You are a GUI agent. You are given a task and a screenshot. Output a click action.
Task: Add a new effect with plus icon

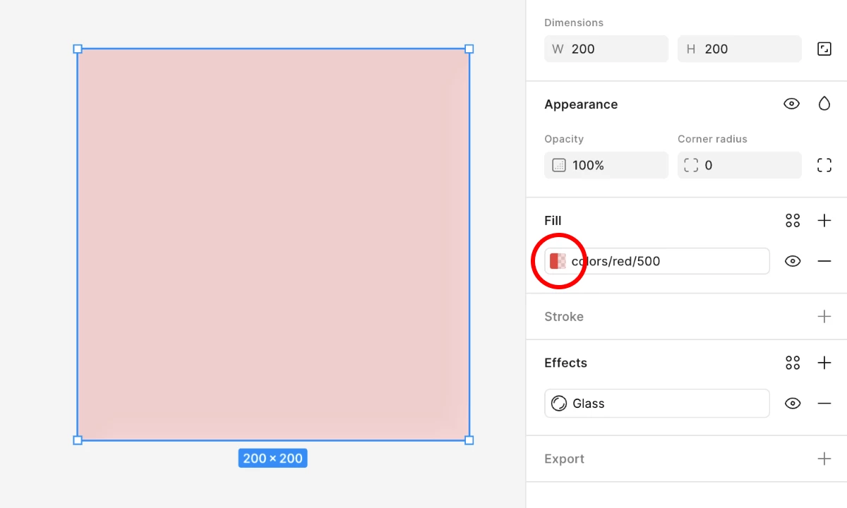(x=824, y=363)
